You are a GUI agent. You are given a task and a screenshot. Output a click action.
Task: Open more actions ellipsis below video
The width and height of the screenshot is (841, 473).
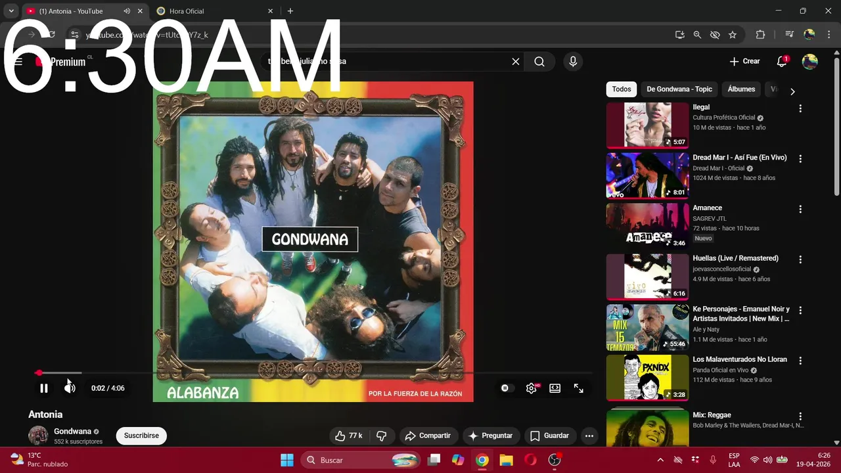click(589, 436)
